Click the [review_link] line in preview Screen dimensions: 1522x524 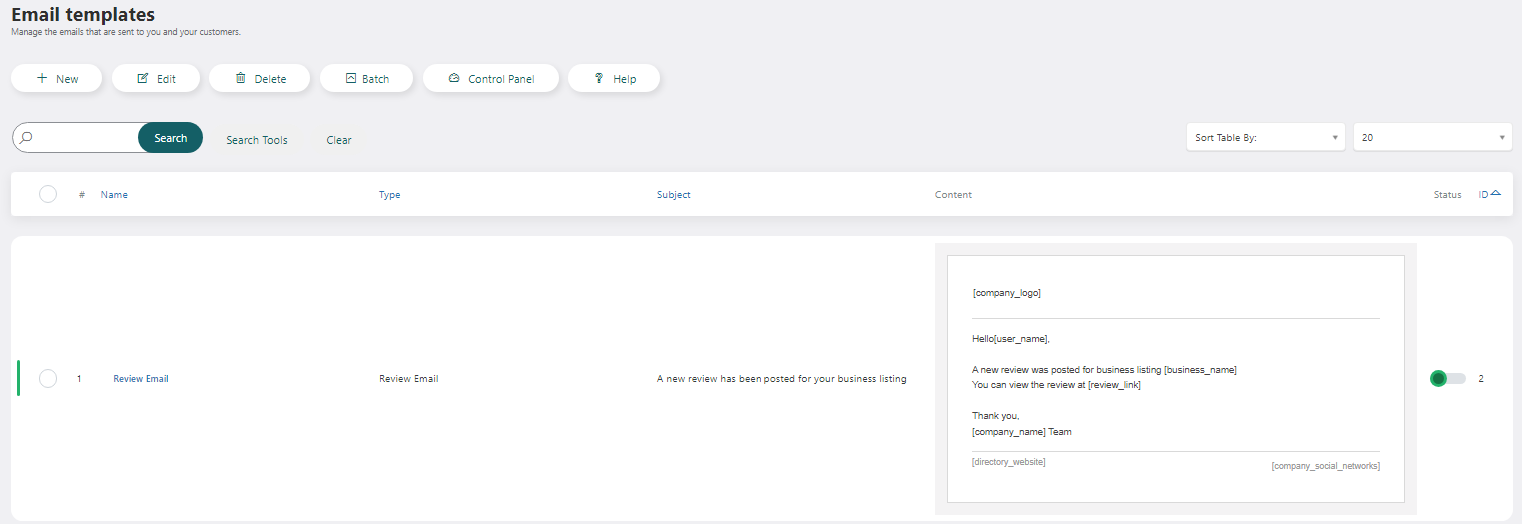pyautogui.click(x=1056, y=385)
